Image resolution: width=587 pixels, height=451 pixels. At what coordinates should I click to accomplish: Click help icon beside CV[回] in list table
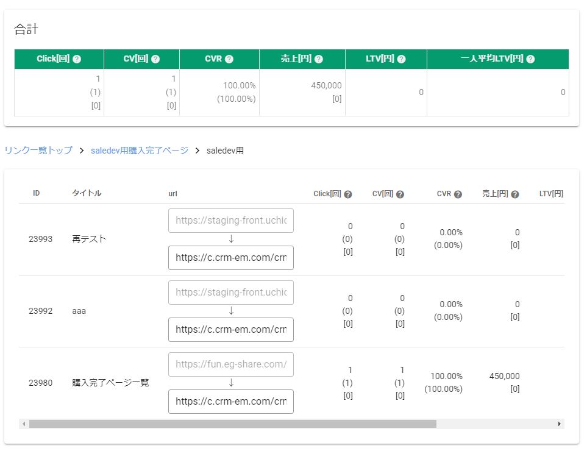pos(400,194)
